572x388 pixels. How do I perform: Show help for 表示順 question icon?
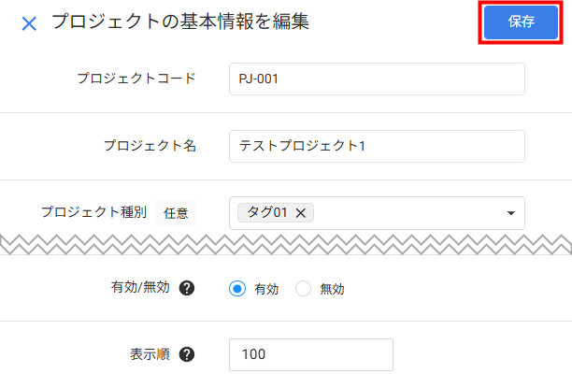tap(187, 354)
